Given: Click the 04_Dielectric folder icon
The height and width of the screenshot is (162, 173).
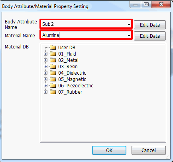Looking at the screenshot, I should coord(53,73).
